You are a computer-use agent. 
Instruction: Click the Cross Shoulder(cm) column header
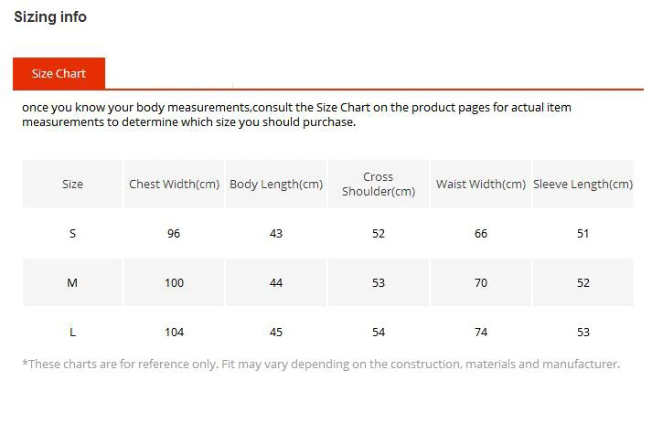tap(379, 184)
